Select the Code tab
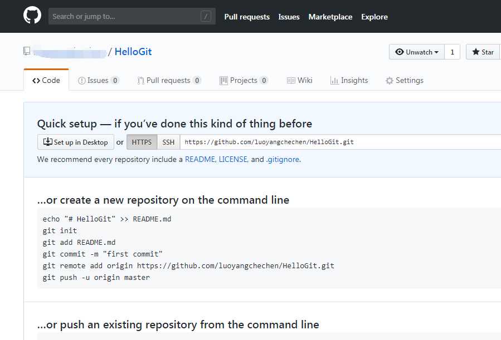501x340 pixels. tap(46, 80)
